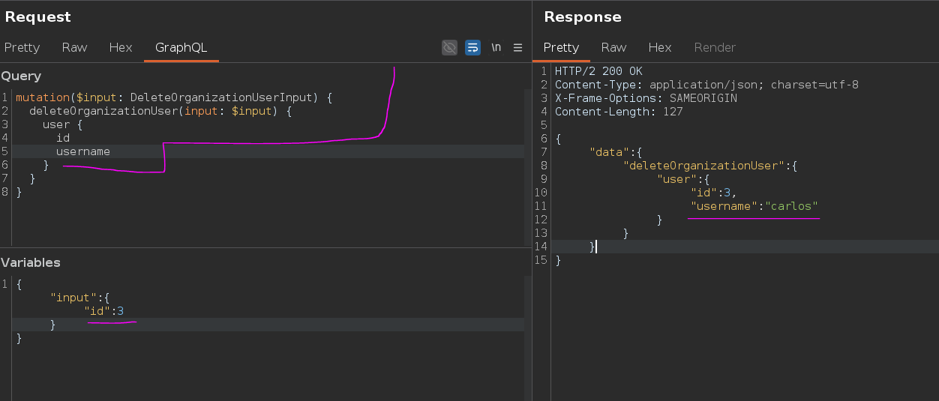Viewport: 939px width, 401px height.
Task: Click the X-Frame-Options: SAMEORIGIN header
Action: (x=646, y=98)
